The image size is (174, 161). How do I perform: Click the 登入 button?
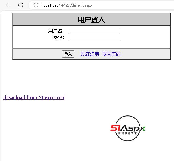[x=68, y=54]
